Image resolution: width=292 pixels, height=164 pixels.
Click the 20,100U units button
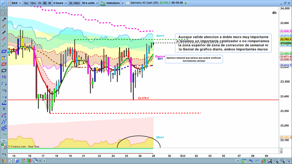click(x=74, y=3)
